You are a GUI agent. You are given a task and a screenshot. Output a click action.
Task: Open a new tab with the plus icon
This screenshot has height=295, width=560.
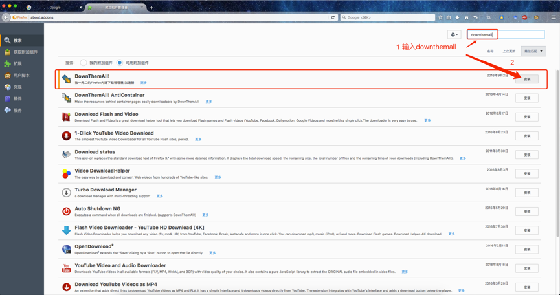tap(151, 8)
